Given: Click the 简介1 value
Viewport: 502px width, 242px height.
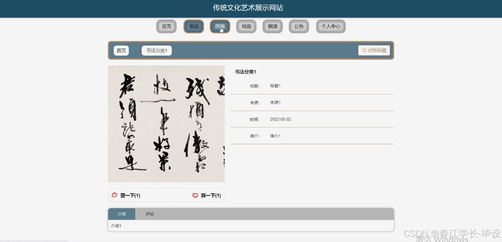Looking at the screenshot, I should click(275, 136).
